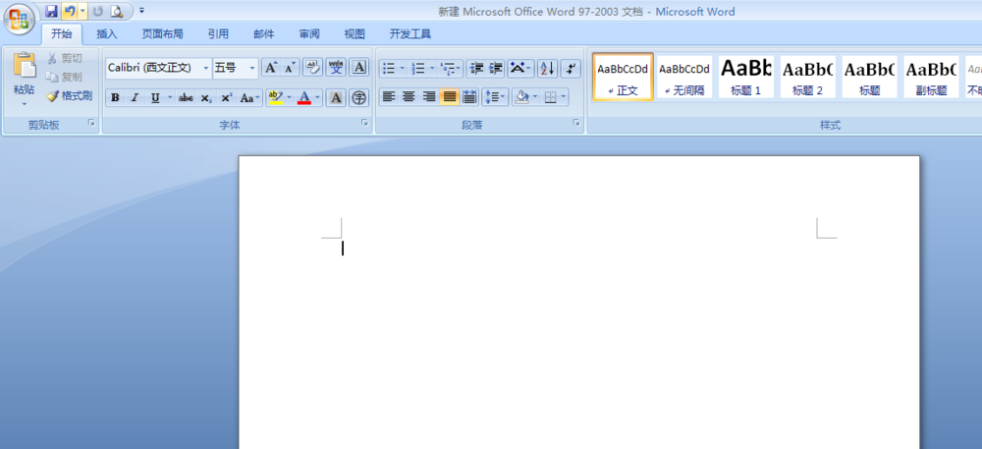
Task: Grow the font size with the large A icon
Action: coord(270,67)
